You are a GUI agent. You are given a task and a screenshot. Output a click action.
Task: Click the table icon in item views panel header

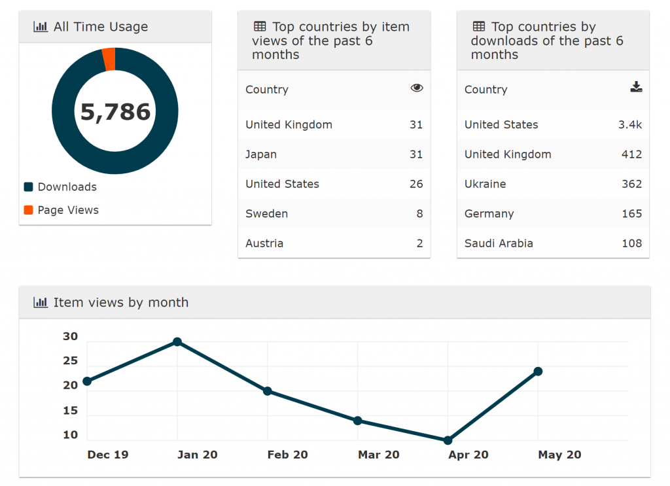pos(260,27)
